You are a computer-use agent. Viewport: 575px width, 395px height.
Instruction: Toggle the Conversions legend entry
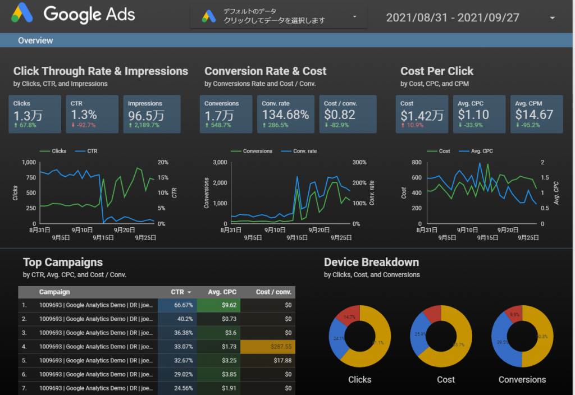pyautogui.click(x=252, y=151)
